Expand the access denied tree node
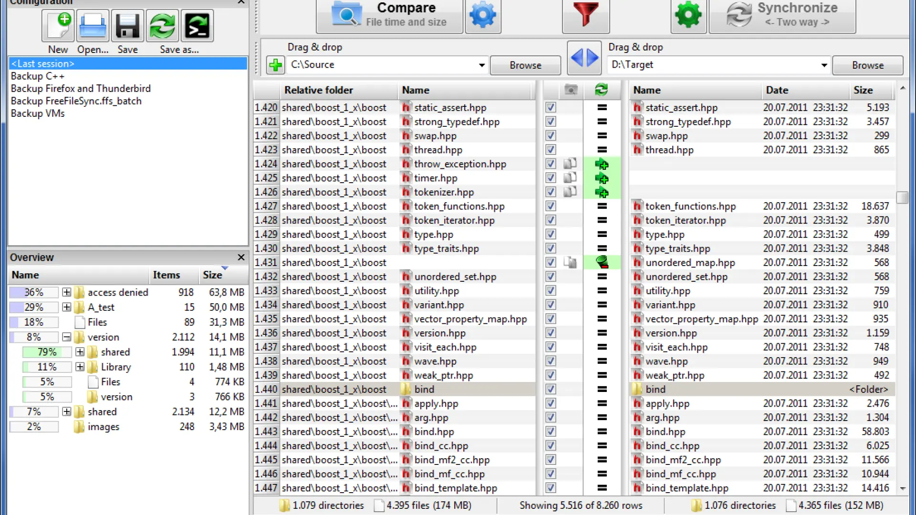The height and width of the screenshot is (515, 916). click(67, 292)
